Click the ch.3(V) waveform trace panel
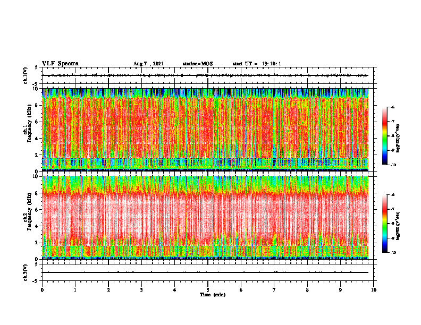The image size is (421, 325). [208, 272]
